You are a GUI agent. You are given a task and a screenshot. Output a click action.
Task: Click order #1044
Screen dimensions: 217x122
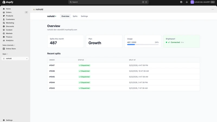pyautogui.click(x=52, y=82)
